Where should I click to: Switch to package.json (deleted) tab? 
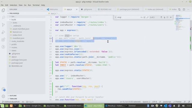(x=129, y=9)
